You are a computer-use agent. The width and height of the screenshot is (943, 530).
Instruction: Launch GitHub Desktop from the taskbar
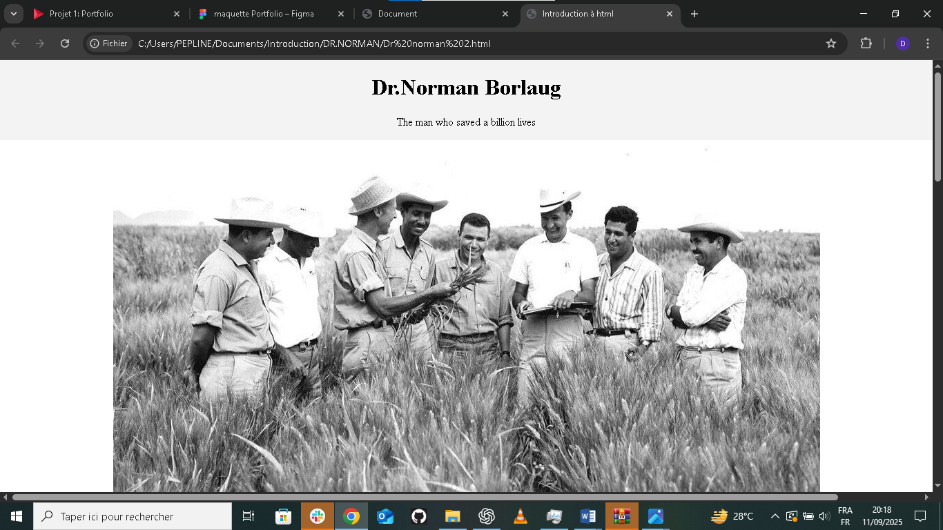tap(418, 516)
